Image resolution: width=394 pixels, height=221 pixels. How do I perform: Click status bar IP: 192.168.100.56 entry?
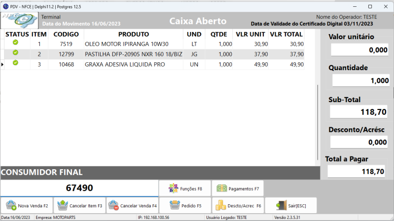coord(153,217)
